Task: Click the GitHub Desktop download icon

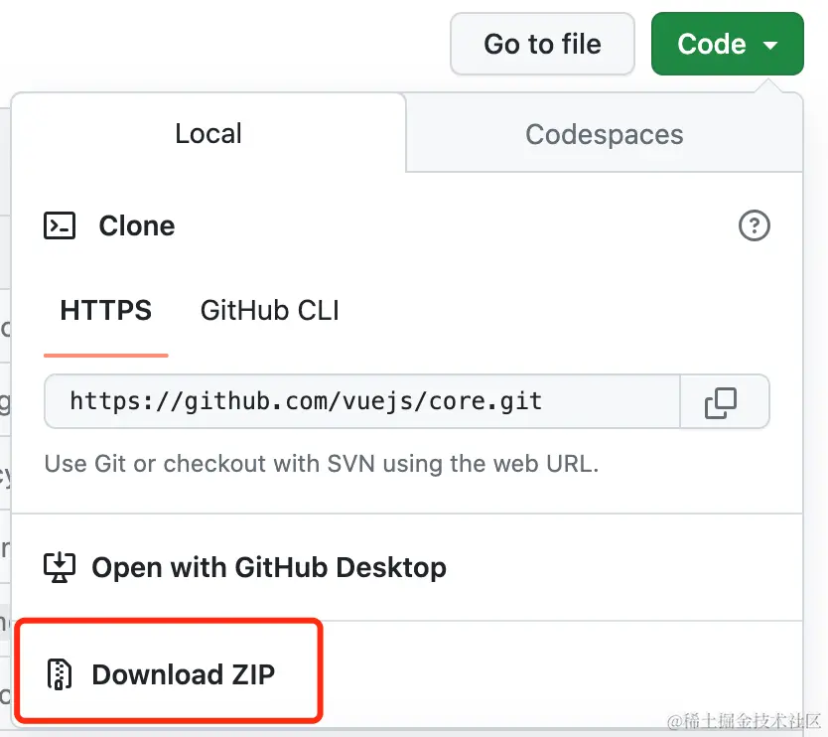Action: [60, 568]
